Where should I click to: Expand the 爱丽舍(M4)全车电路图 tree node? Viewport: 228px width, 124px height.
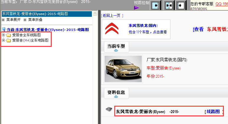pos(3,40)
